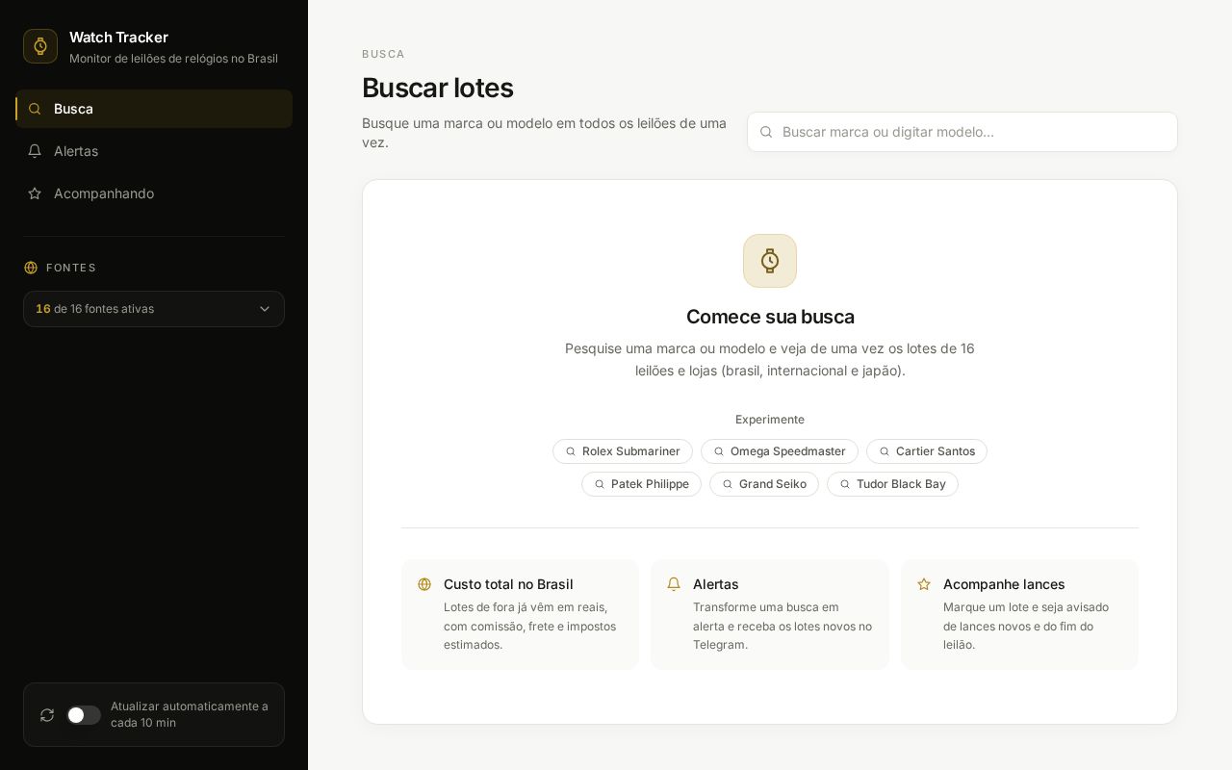Try the Rolex Submariner suggestion
Viewport: 1232px width, 770px height.
pyautogui.click(x=623, y=451)
